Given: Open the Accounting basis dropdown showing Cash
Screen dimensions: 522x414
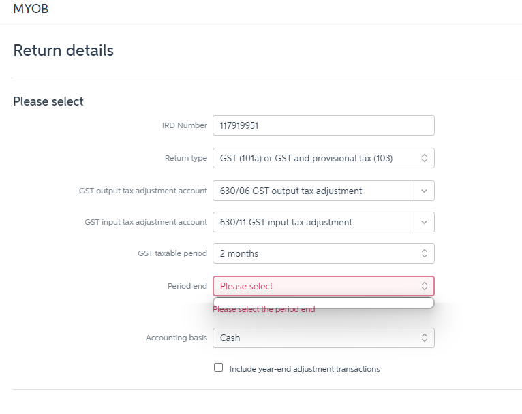Looking at the screenshot, I should [316, 338].
